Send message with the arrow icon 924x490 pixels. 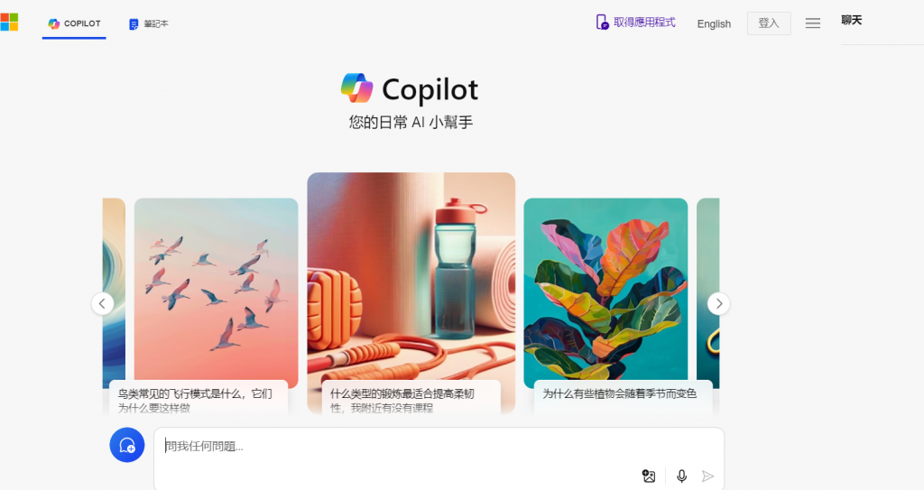tap(707, 476)
